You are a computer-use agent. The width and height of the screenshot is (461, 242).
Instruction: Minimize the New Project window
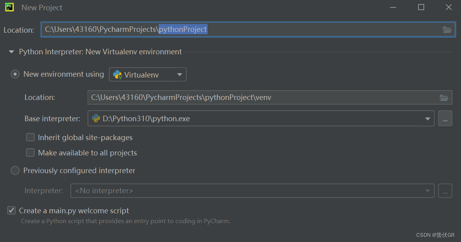click(x=393, y=7)
